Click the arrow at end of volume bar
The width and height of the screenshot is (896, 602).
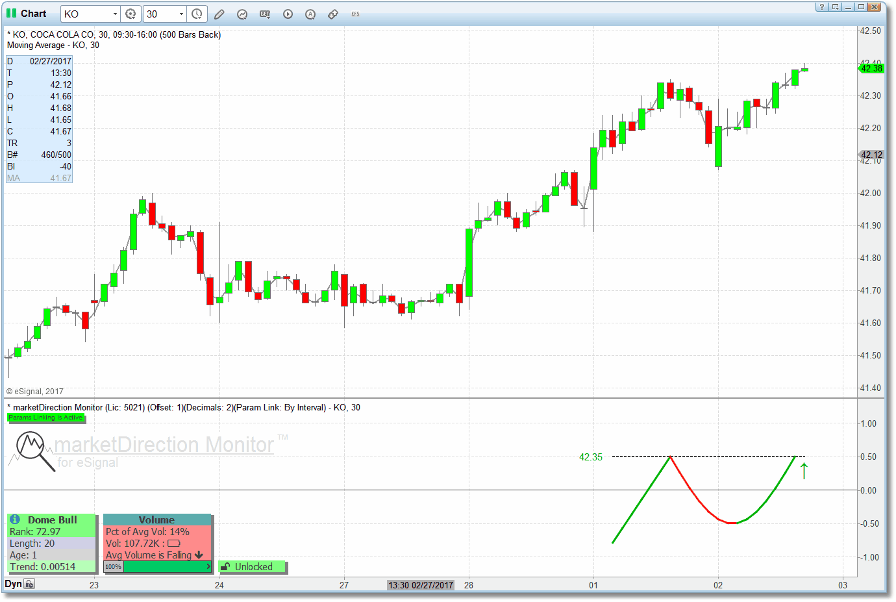tap(208, 567)
